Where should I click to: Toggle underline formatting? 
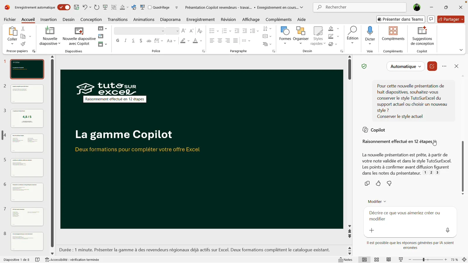pyautogui.click(x=133, y=41)
